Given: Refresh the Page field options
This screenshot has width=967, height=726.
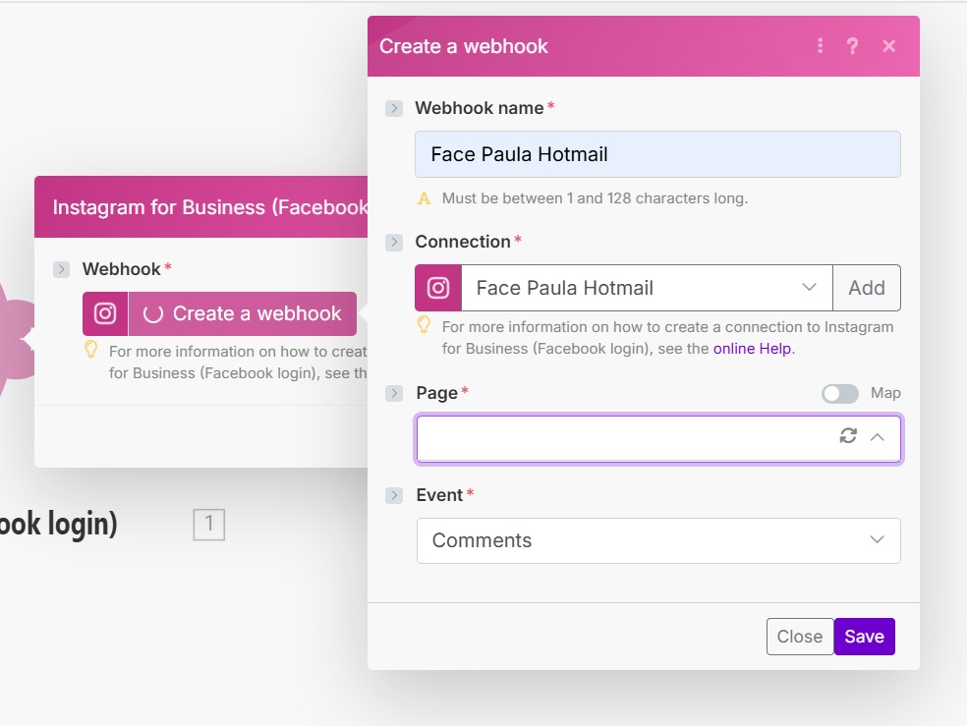Looking at the screenshot, I should coord(848,436).
